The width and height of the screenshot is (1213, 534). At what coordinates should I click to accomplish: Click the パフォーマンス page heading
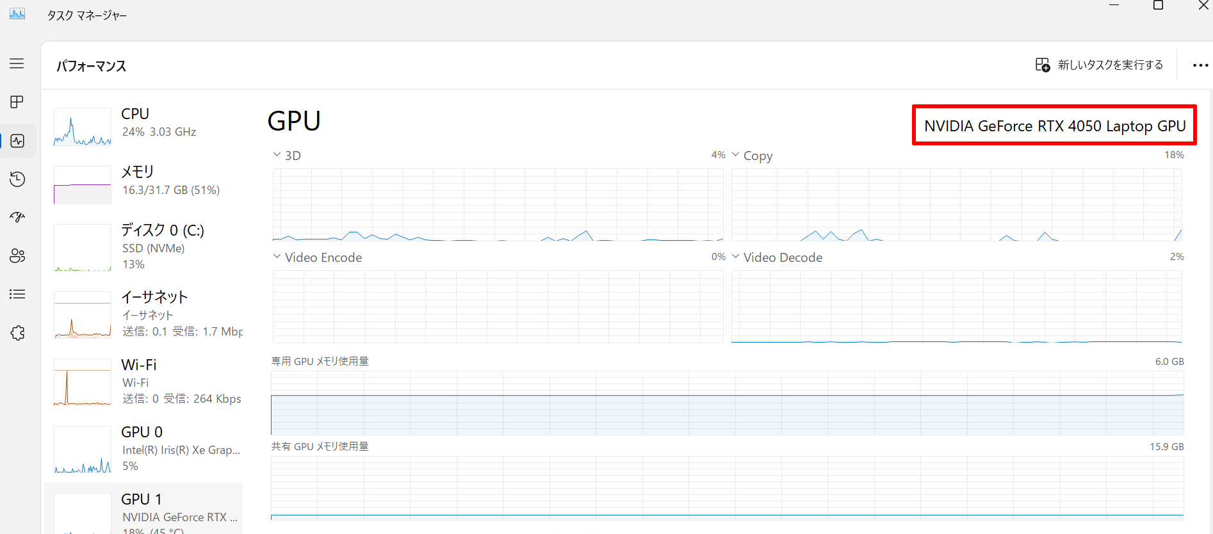pos(91,66)
